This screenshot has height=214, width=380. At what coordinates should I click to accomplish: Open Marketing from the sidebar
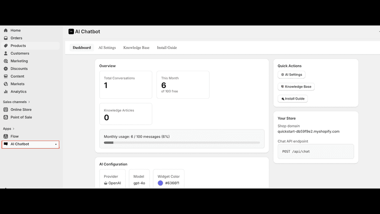click(x=30, y=61)
